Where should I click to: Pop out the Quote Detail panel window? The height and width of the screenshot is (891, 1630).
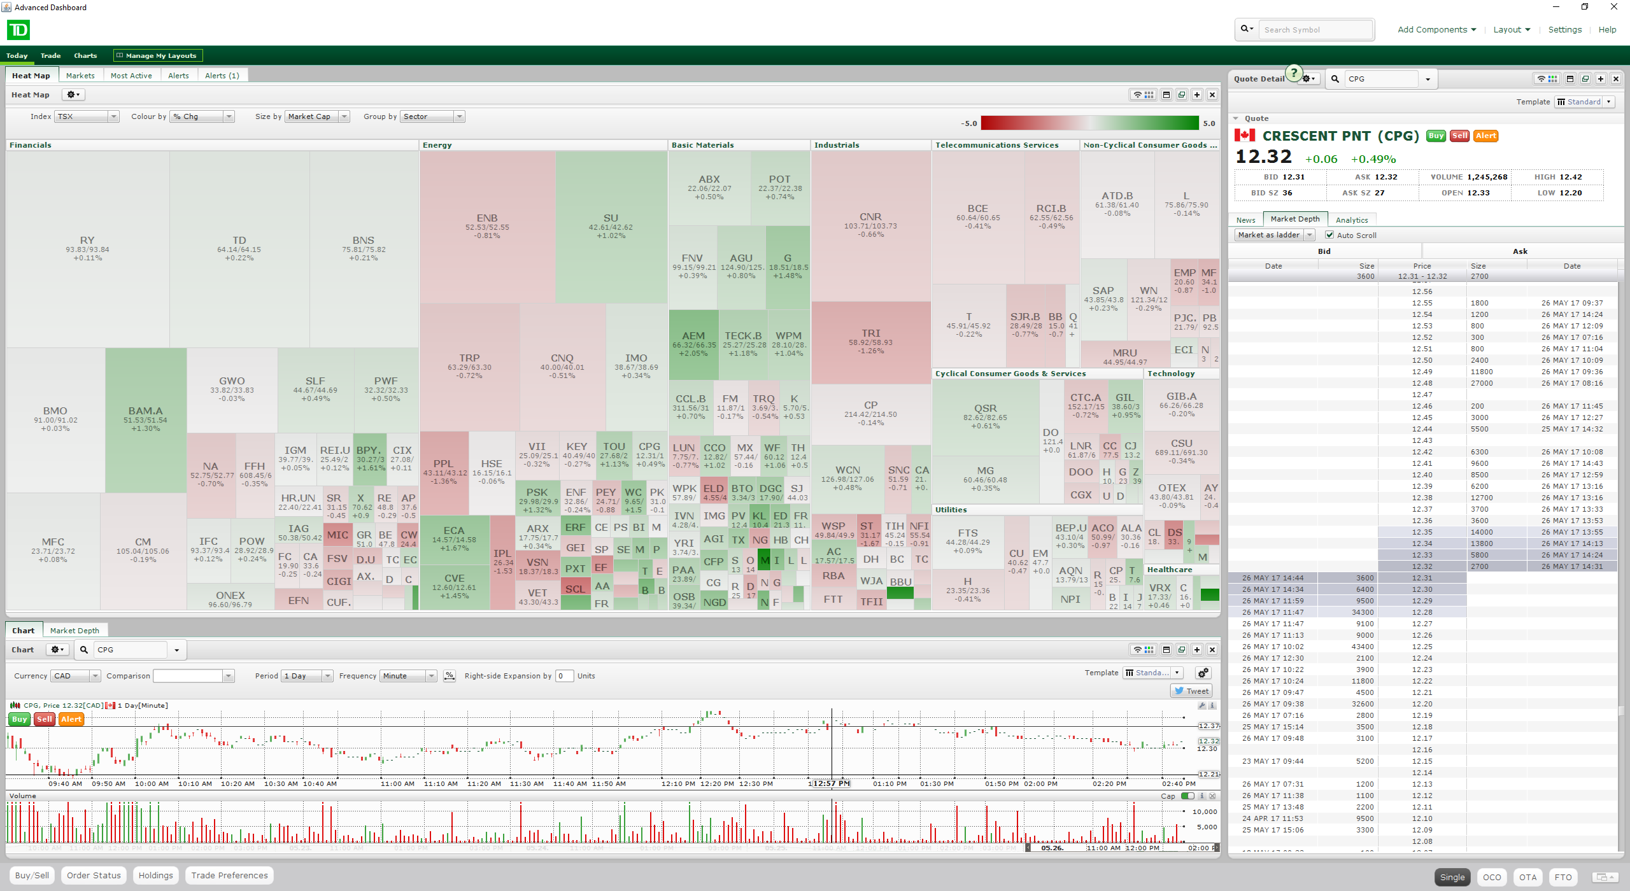pos(1585,79)
